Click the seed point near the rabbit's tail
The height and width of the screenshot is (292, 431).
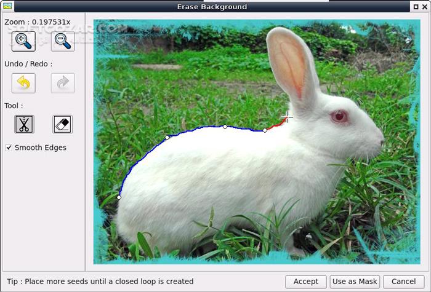pos(119,197)
